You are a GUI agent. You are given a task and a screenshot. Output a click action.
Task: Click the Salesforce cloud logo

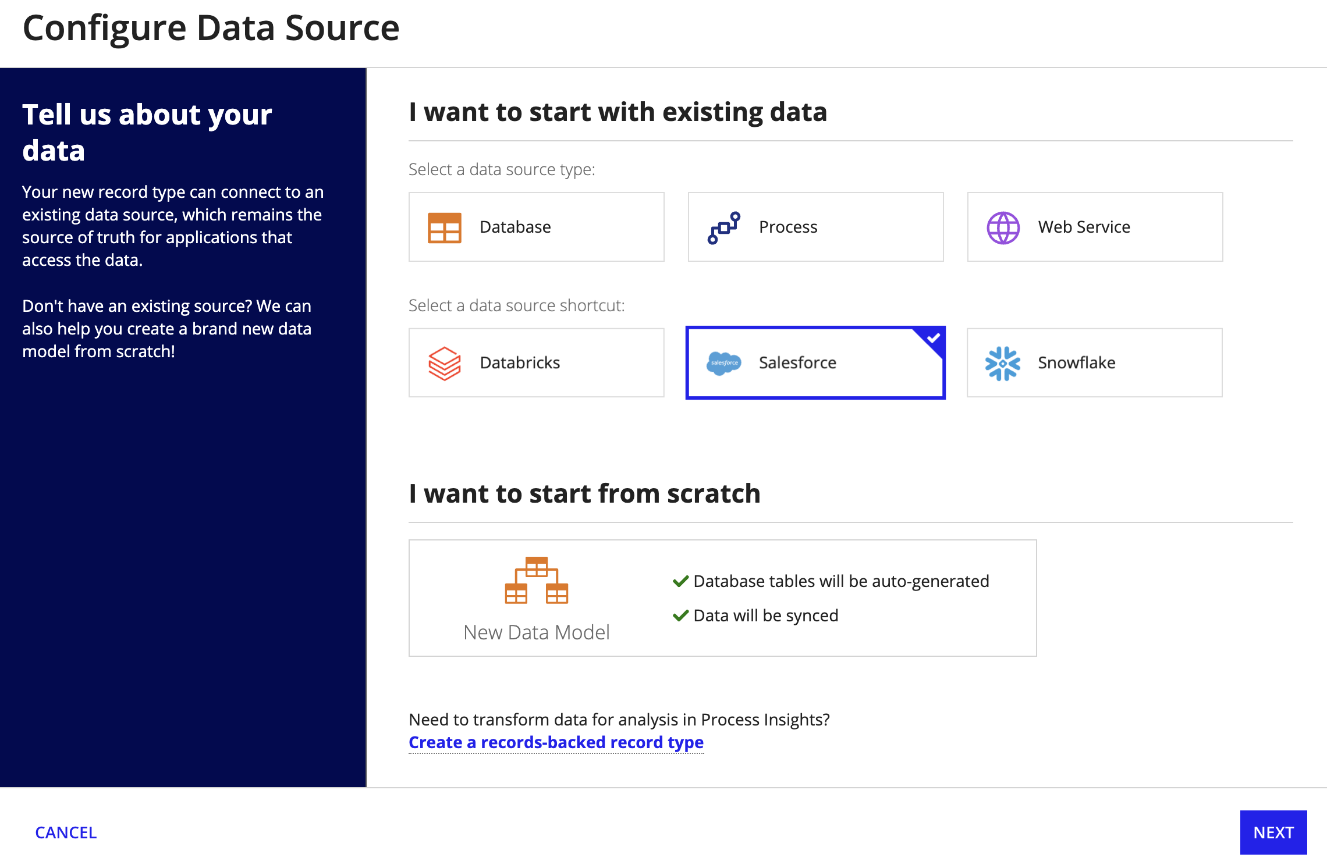coord(723,363)
